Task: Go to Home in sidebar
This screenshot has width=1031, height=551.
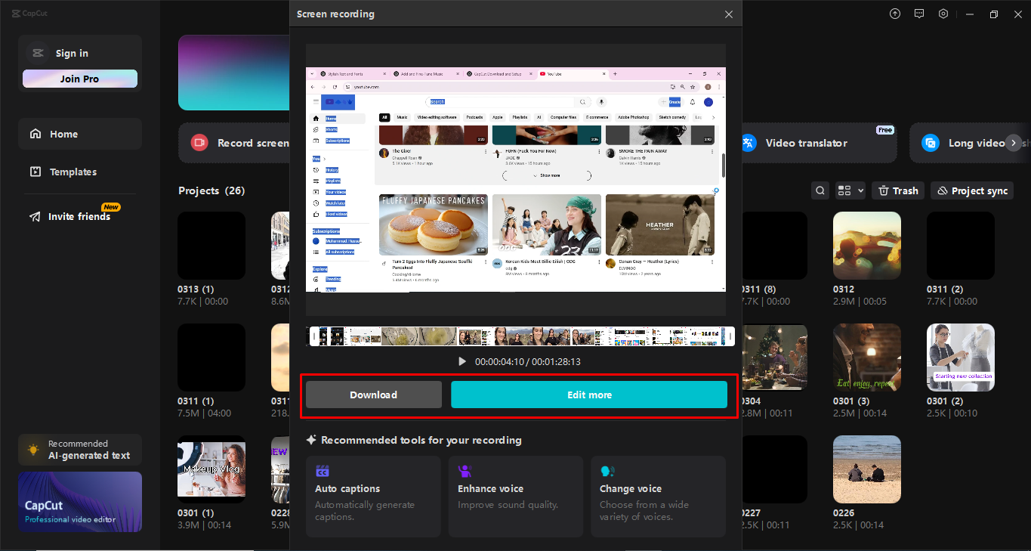Action: pos(80,134)
